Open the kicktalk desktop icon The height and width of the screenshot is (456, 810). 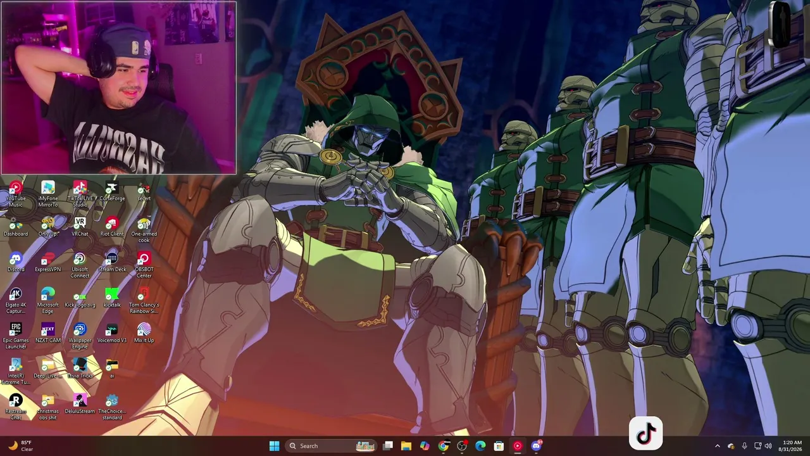coord(112,298)
